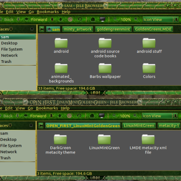Select sam in OPEN_FIRST window sidebar
This screenshot has width=181, height=181.
pyautogui.click(x=18, y=133)
